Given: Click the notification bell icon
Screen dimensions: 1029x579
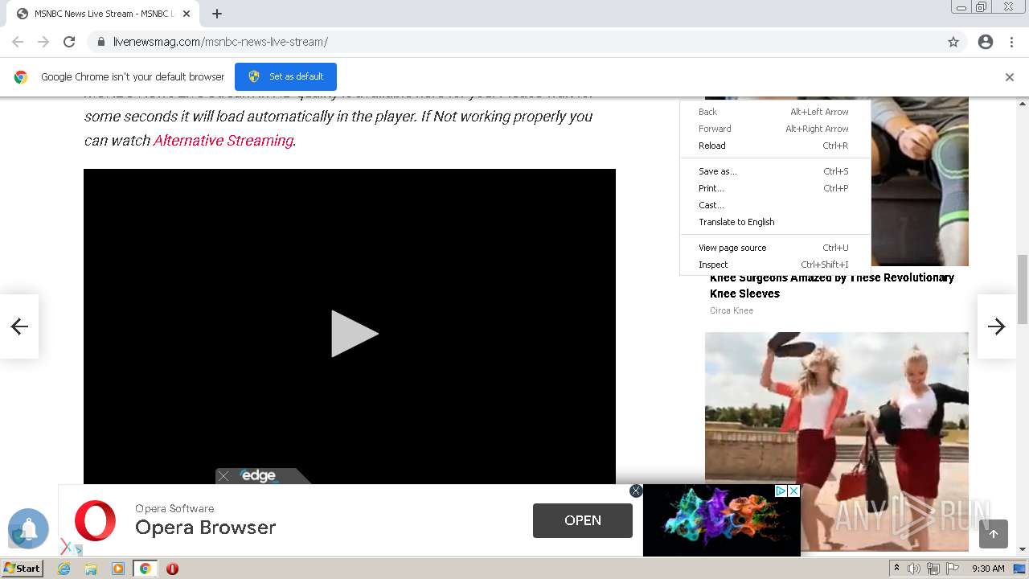Looking at the screenshot, I should pyautogui.click(x=28, y=528).
